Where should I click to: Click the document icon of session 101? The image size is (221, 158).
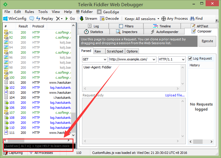pos(6,82)
